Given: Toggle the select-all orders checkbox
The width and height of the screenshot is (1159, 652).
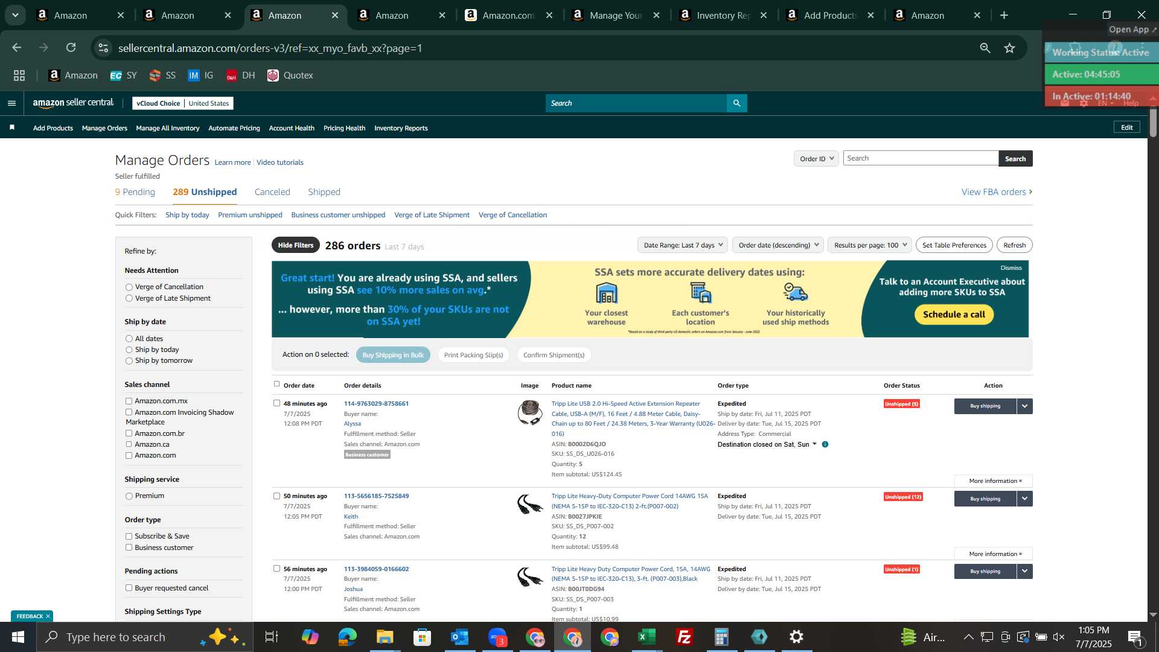Looking at the screenshot, I should click(x=276, y=384).
